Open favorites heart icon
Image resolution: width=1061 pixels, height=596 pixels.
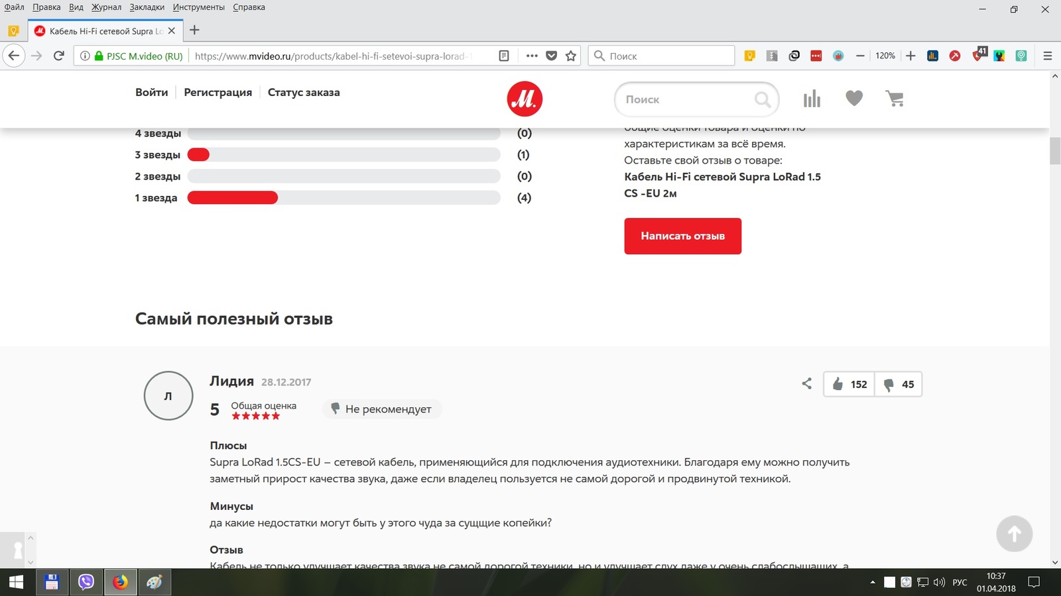pyautogui.click(x=854, y=99)
